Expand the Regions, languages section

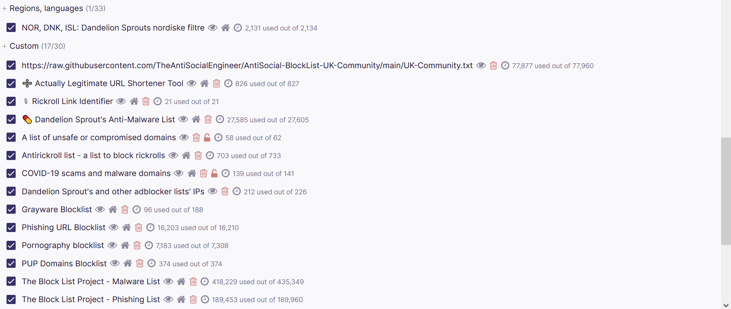(x=4, y=8)
